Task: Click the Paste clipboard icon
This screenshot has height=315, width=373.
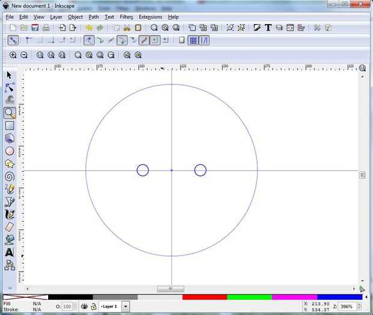Action: (x=138, y=28)
